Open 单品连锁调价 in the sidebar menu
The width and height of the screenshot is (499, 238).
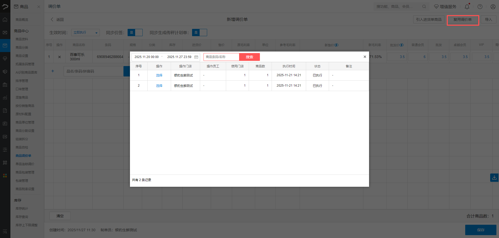click(25, 164)
